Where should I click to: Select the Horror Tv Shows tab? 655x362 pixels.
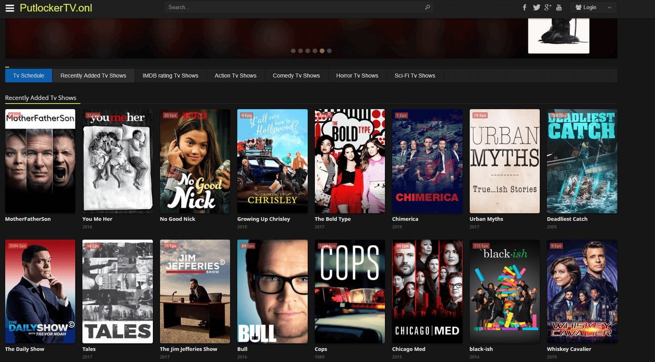click(x=358, y=75)
